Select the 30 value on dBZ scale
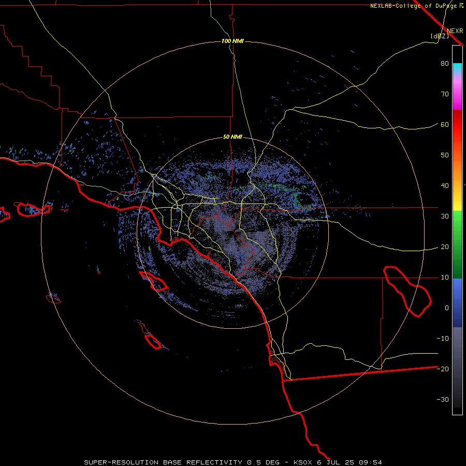This screenshot has width=466, height=466. pyautogui.click(x=445, y=216)
